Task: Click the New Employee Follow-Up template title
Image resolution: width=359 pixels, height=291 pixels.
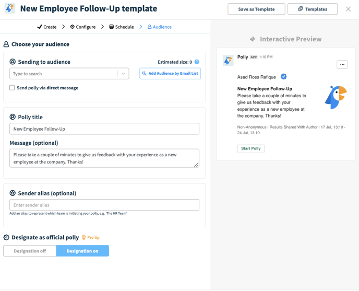Action: click(89, 8)
